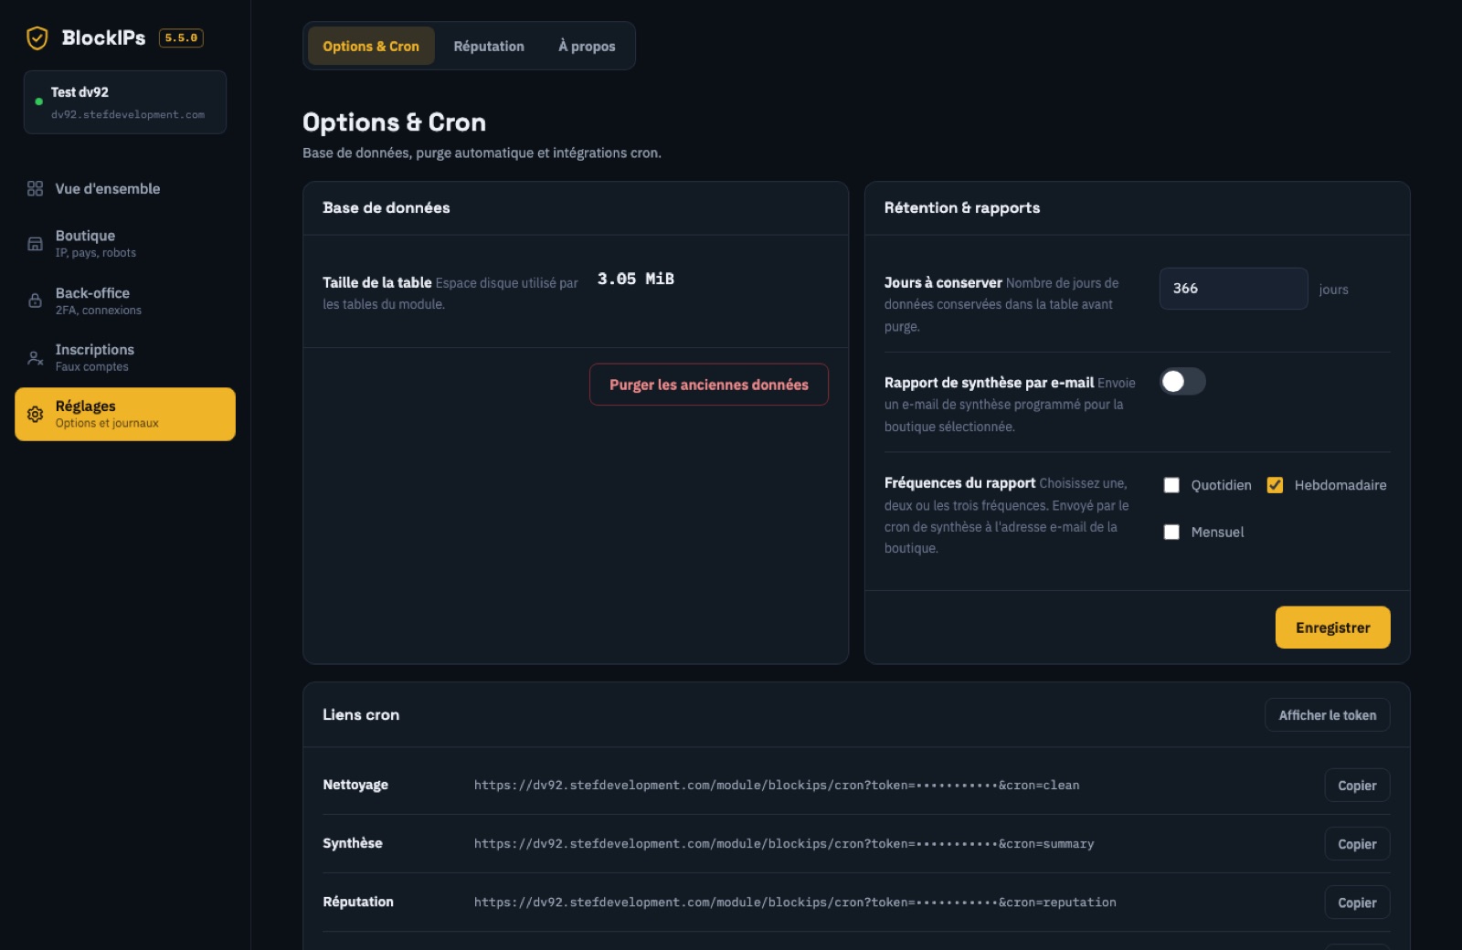
Task: Click the Back-office padlock icon
Action: pos(35,301)
